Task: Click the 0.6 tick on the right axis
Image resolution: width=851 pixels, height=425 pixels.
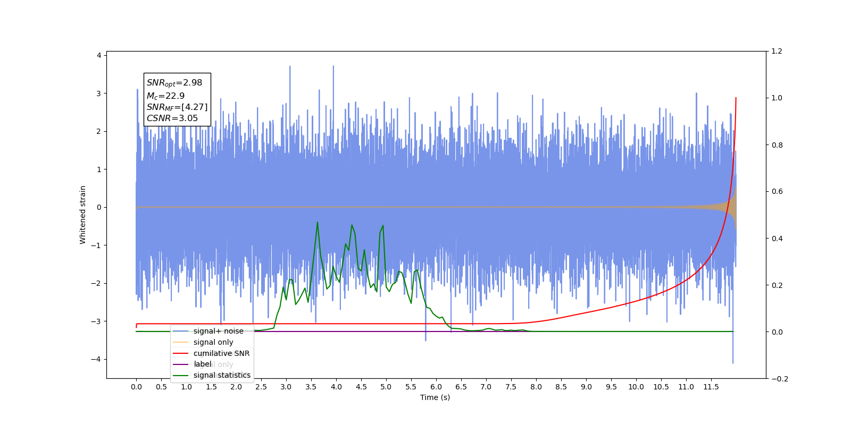Action: pyautogui.click(x=777, y=192)
